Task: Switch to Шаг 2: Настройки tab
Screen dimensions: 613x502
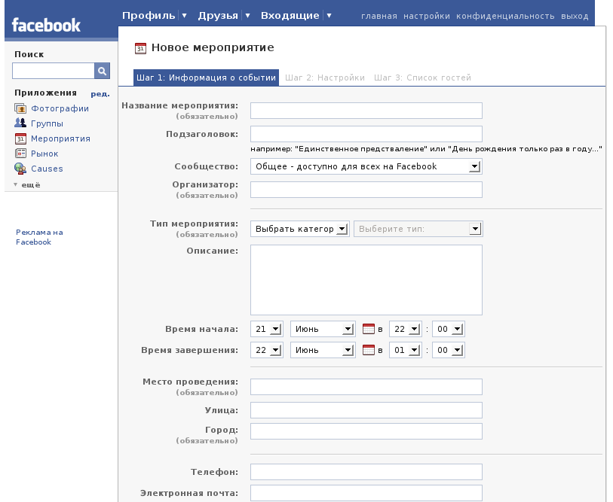Action: (325, 78)
